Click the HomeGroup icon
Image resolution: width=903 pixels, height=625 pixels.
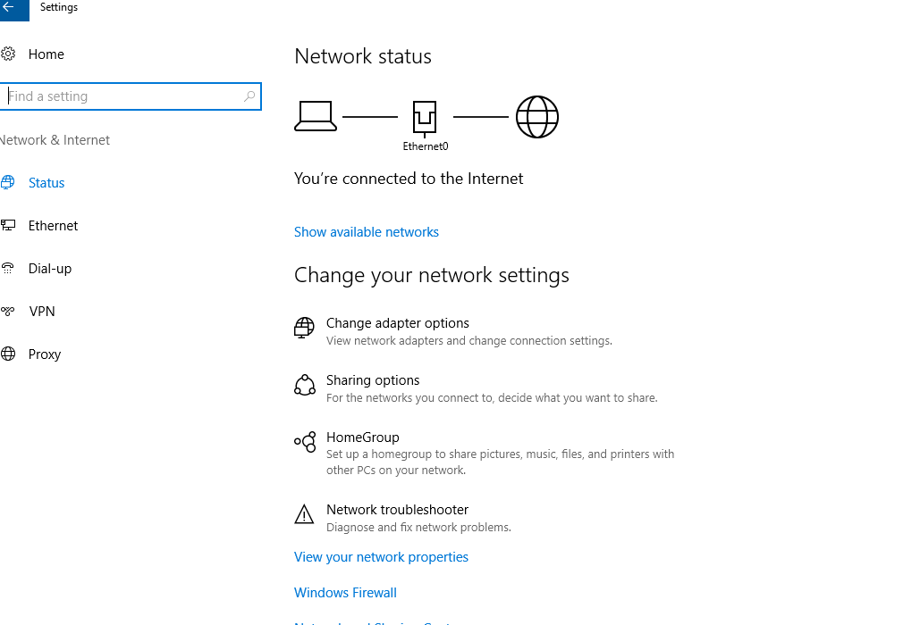point(305,442)
